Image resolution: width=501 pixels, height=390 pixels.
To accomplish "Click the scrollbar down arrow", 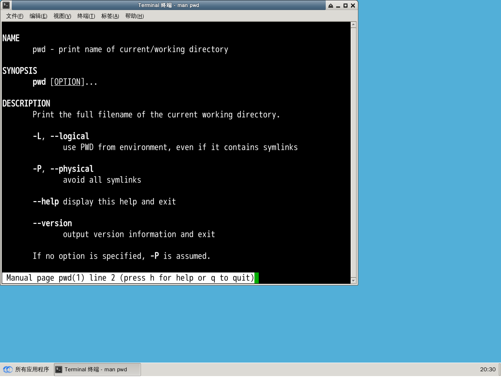I will pyautogui.click(x=354, y=281).
